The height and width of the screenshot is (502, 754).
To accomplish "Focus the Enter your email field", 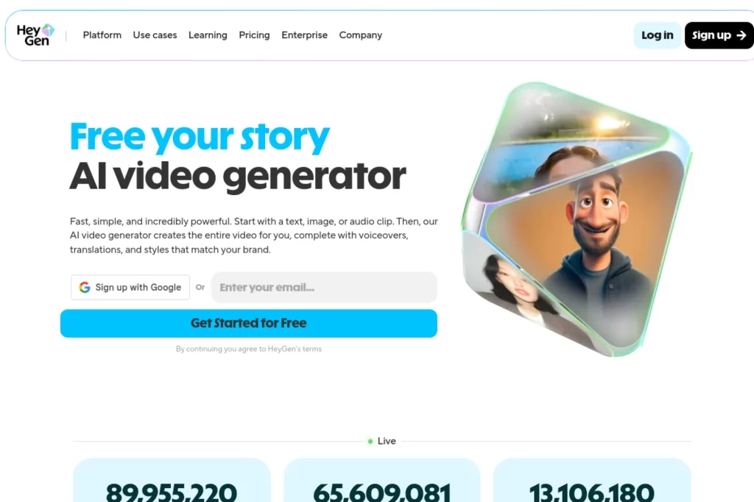I will 324,287.
